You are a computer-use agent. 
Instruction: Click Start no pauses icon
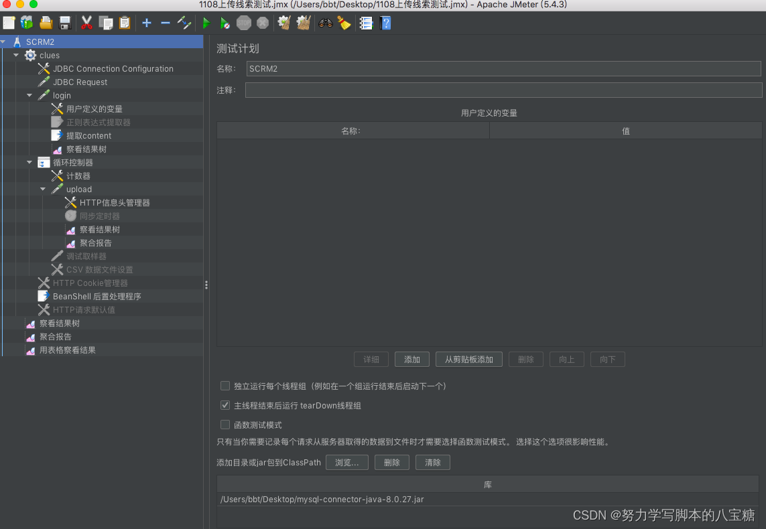pyautogui.click(x=225, y=23)
